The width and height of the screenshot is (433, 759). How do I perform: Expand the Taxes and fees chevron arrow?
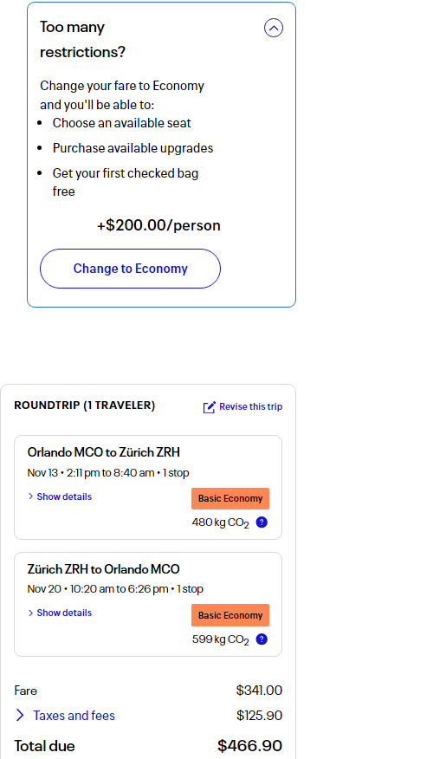point(20,716)
